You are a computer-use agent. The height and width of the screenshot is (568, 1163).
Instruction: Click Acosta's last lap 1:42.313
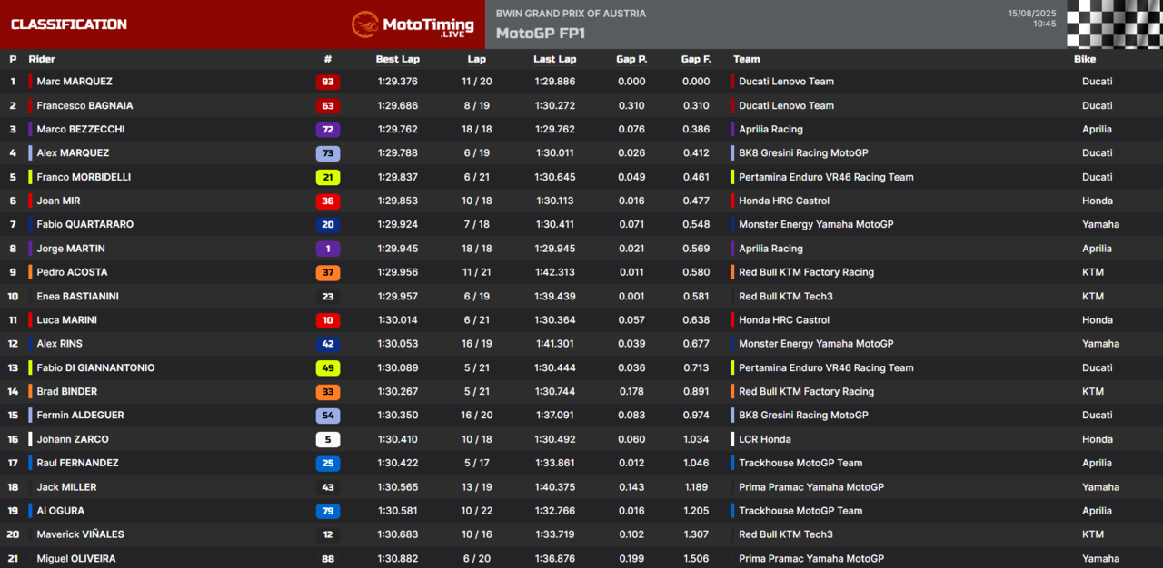click(x=554, y=272)
